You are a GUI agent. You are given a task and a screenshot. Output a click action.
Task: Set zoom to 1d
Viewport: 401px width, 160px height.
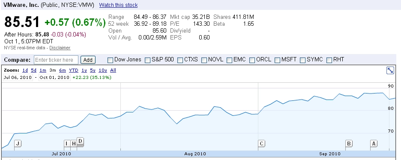coord(25,70)
